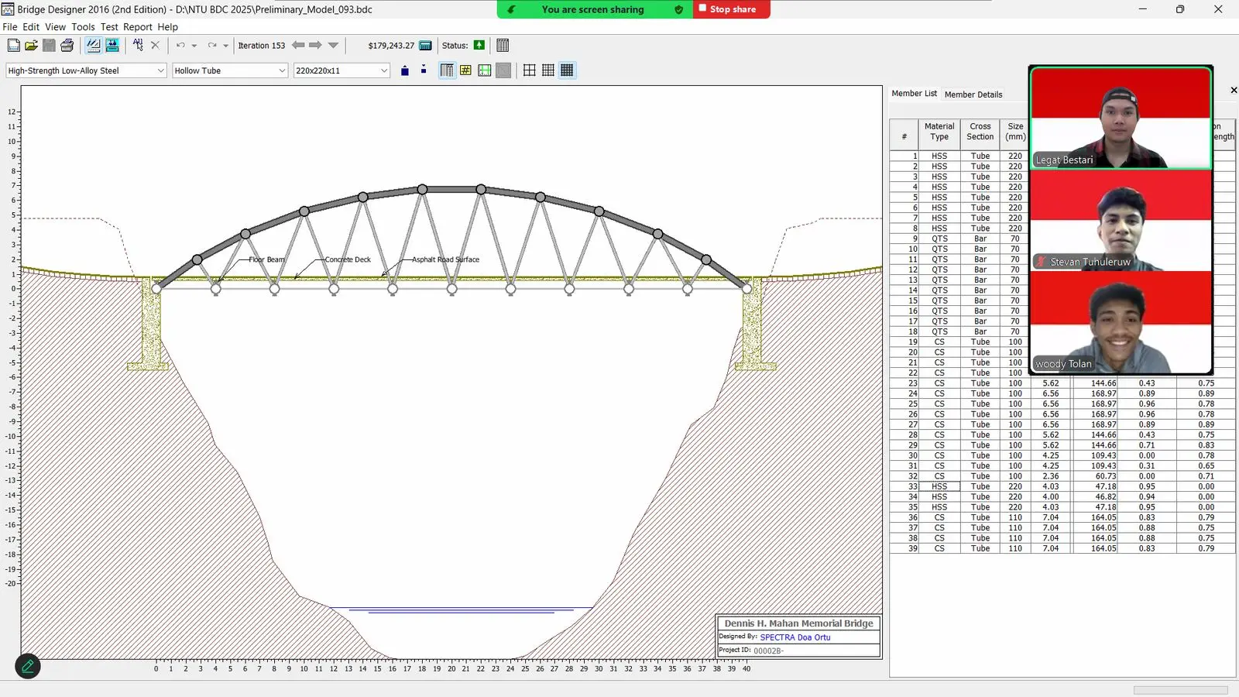Click the Select All members icon

pos(138,45)
